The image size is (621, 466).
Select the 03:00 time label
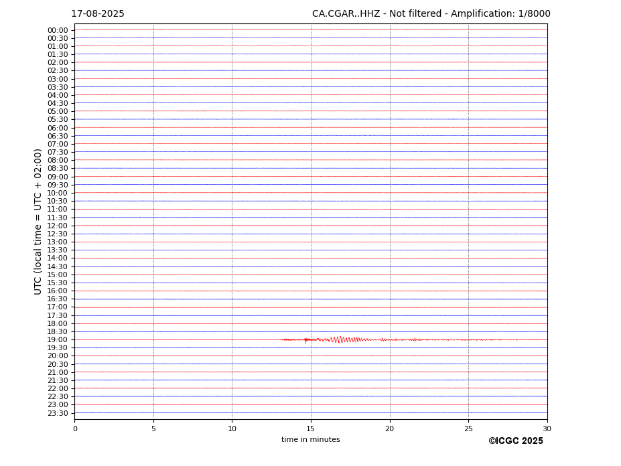coord(58,79)
